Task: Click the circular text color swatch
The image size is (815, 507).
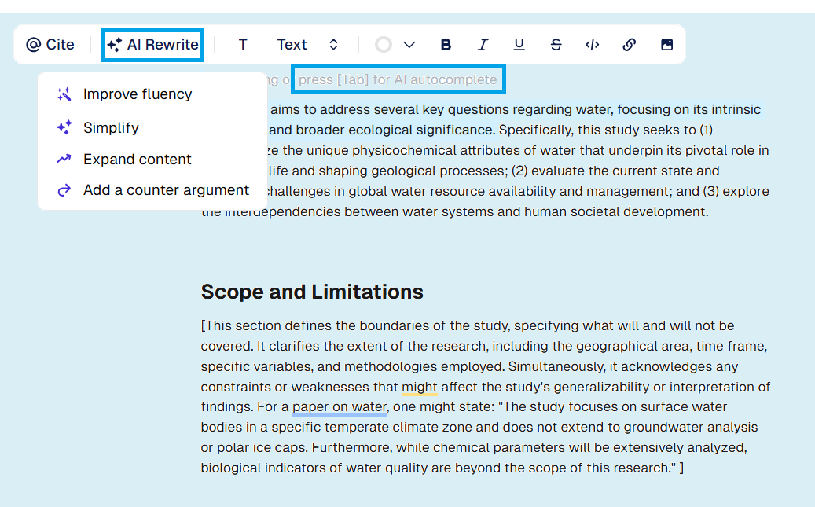Action: [384, 45]
